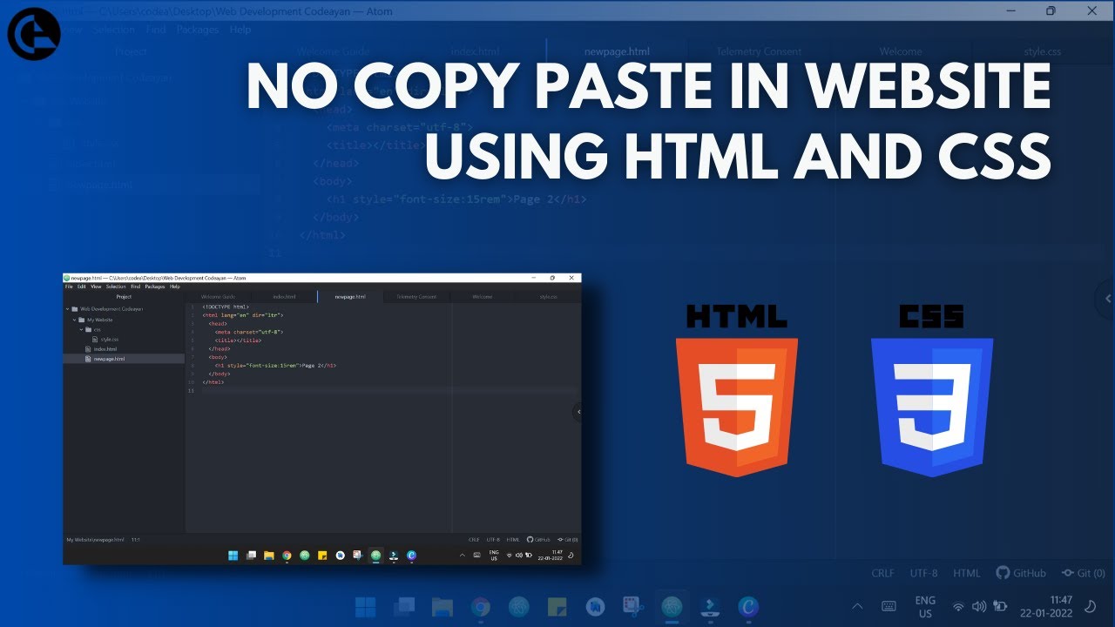Open Sticky Notes on large background taskbar
Screen dimensions: 1115x627
click(557, 606)
